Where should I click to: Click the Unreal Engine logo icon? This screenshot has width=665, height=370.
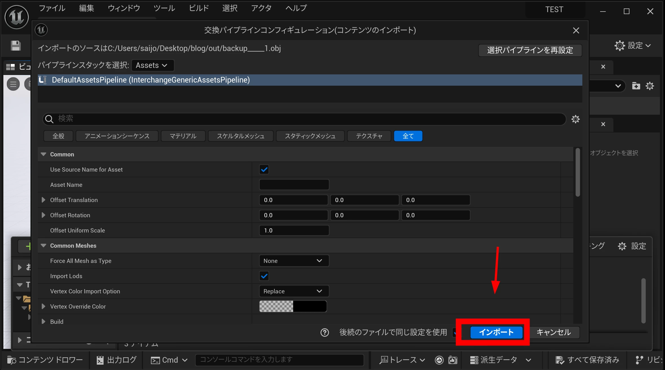[17, 17]
